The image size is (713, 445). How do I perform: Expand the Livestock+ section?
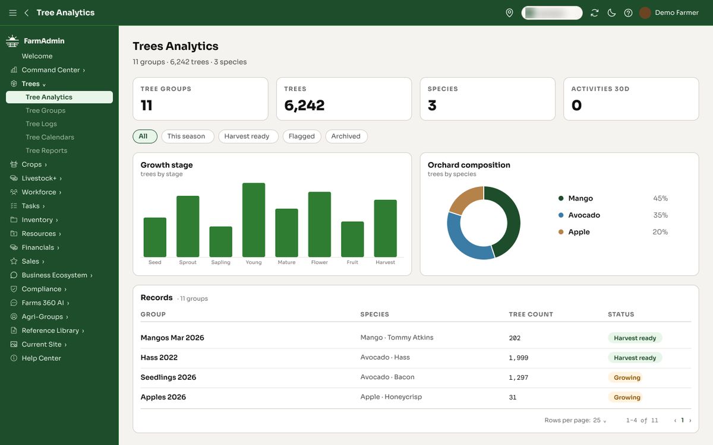click(61, 179)
